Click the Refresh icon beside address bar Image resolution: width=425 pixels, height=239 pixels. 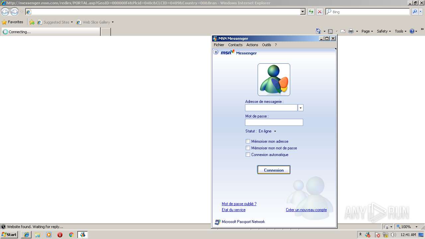pyautogui.click(x=311, y=12)
